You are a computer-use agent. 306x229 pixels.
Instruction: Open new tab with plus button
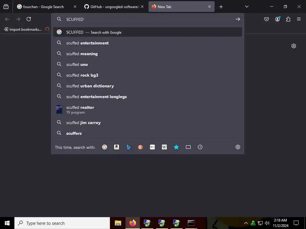pos(221,7)
